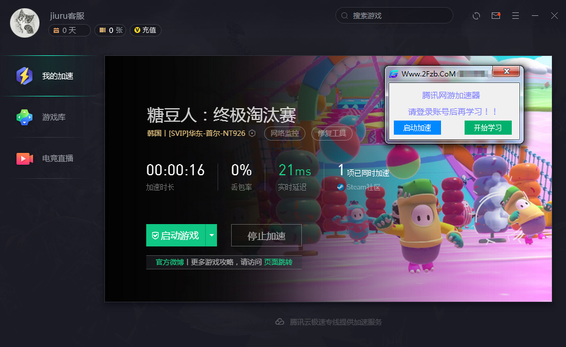Image resolution: width=566 pixels, height=347 pixels.
Task: Click the cloud icon in footer
Action: click(x=279, y=322)
